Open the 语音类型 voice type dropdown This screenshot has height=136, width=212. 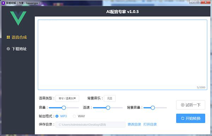[67, 98]
